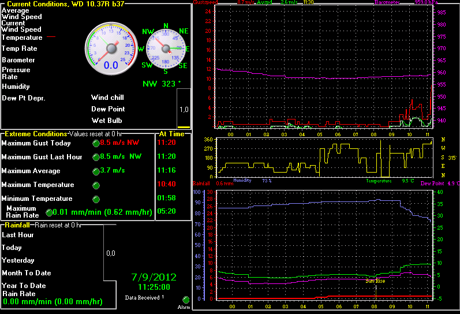Click LED beside Maximum Rain Rate
Viewport: 460px width, 314px height.
coord(50,212)
